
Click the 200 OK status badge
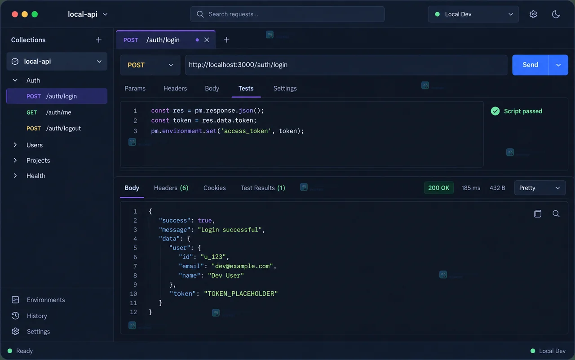[x=439, y=188]
